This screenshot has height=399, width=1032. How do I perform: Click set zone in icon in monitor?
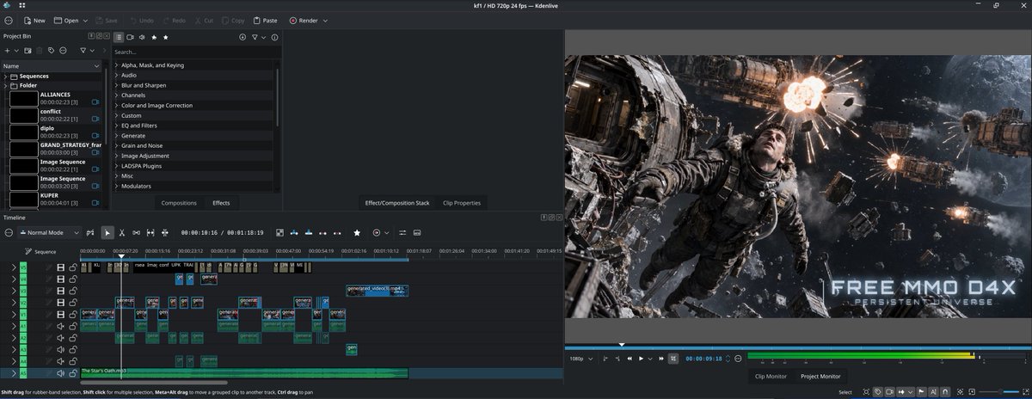(605, 359)
